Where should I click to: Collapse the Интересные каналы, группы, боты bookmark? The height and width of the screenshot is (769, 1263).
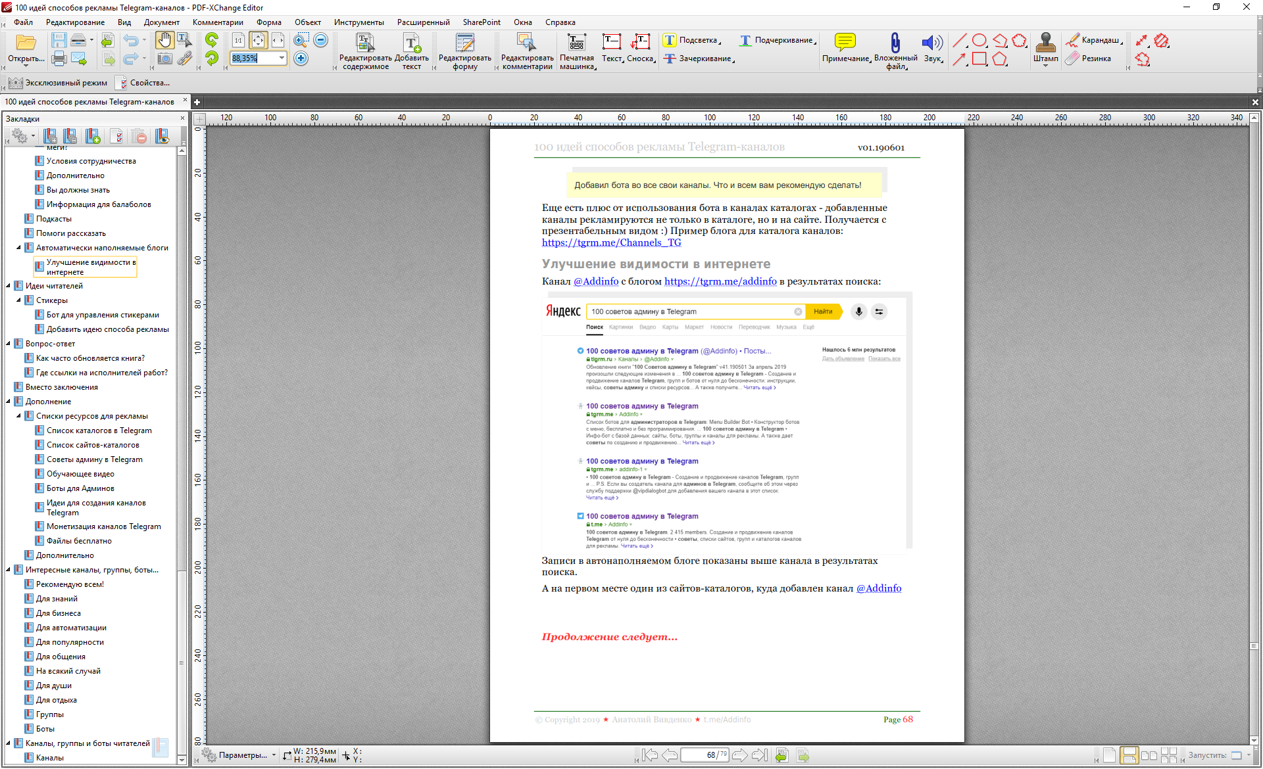click(x=8, y=570)
